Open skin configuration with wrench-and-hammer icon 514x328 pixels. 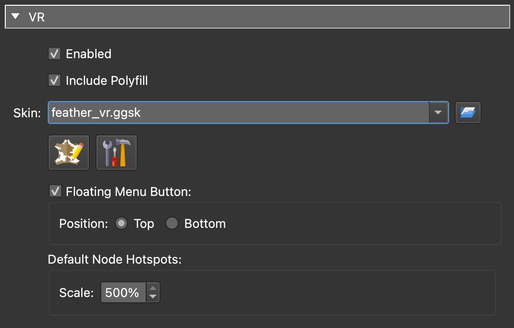pyautogui.click(x=116, y=152)
